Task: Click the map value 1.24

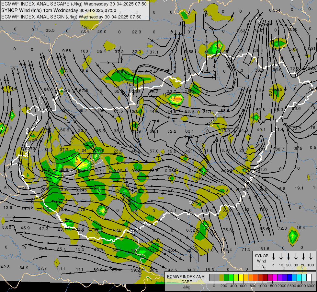Action: pyautogui.click(x=82, y=150)
